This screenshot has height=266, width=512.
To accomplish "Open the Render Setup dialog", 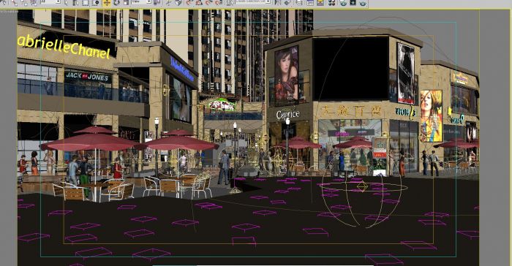I will 343,3.
